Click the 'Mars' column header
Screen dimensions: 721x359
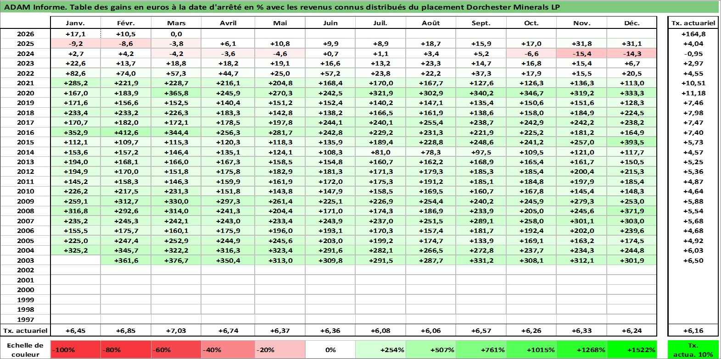(176, 23)
